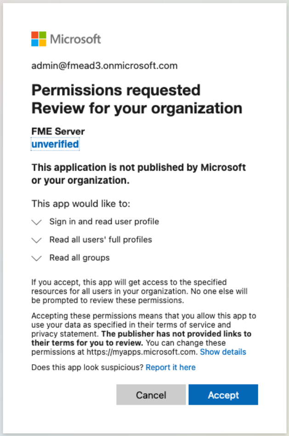The image size is (289, 436).
Task: Expand the Read all groups chevron
Action: click(x=37, y=258)
